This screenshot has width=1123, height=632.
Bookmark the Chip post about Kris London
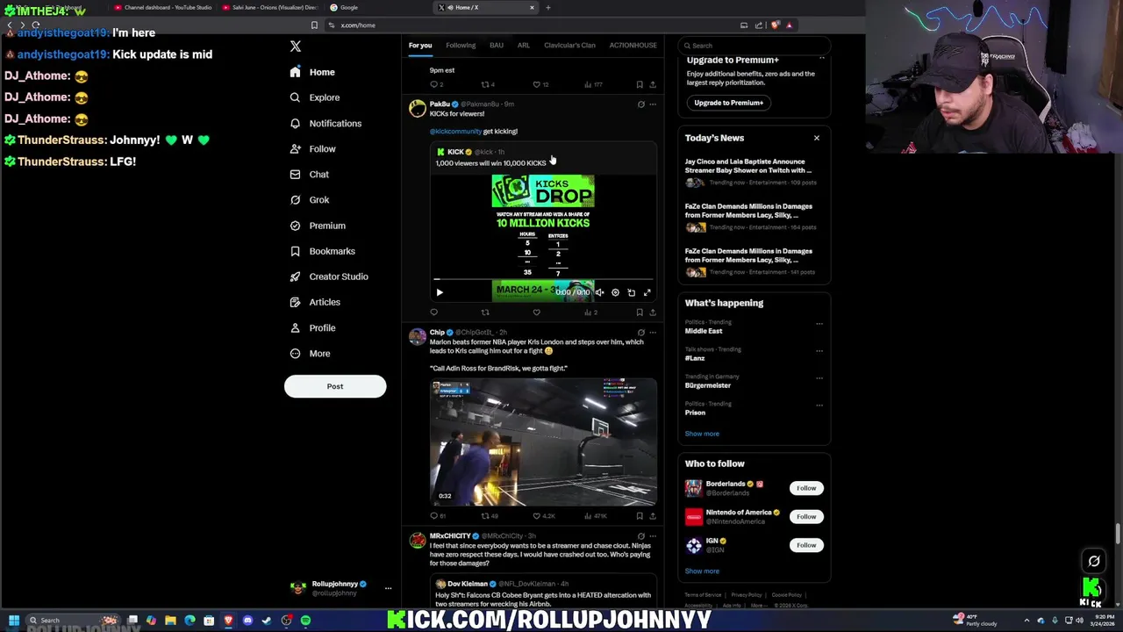click(x=640, y=516)
